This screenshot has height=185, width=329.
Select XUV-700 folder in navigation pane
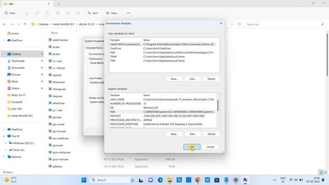(x=16, y=109)
